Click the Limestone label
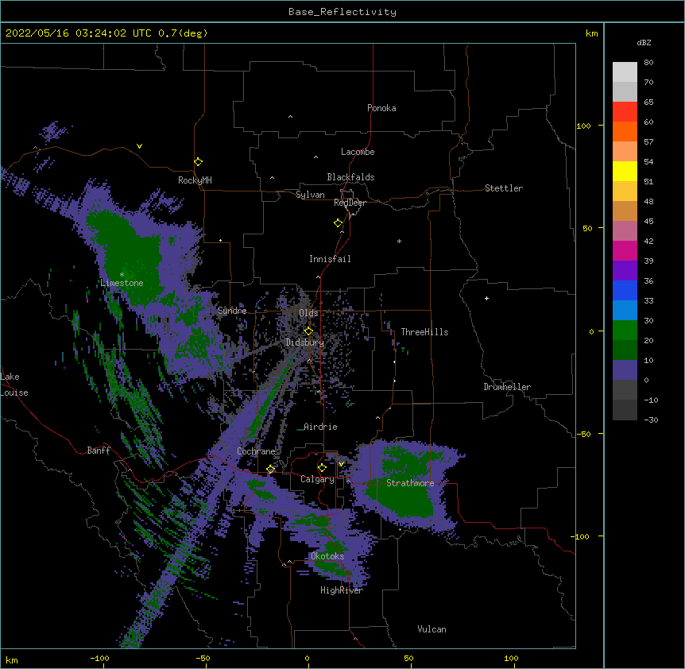The height and width of the screenshot is (669, 685). (122, 283)
